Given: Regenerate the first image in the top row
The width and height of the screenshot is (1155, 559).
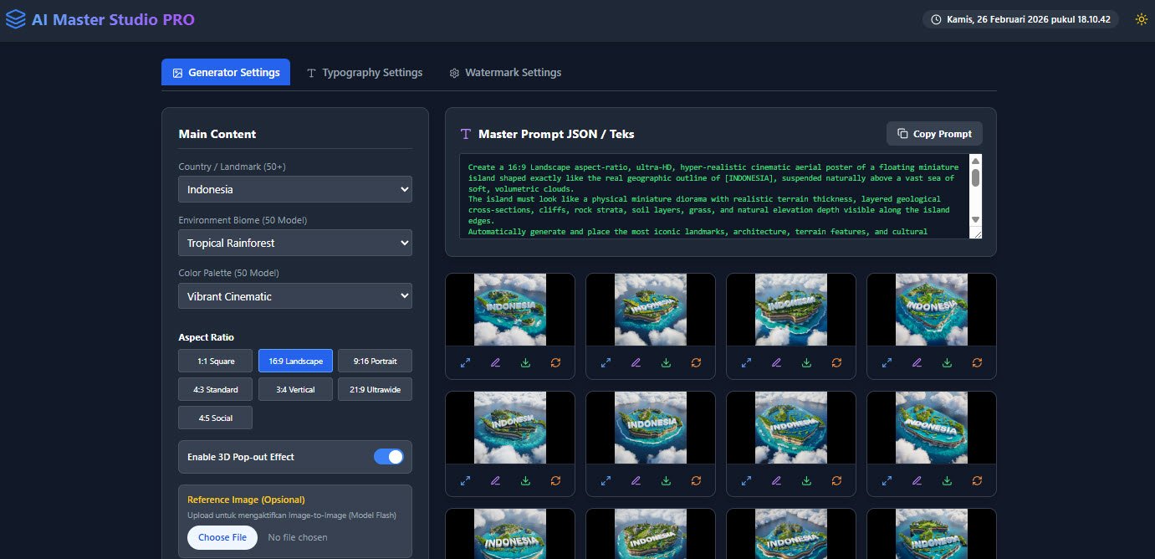Looking at the screenshot, I should 555,362.
